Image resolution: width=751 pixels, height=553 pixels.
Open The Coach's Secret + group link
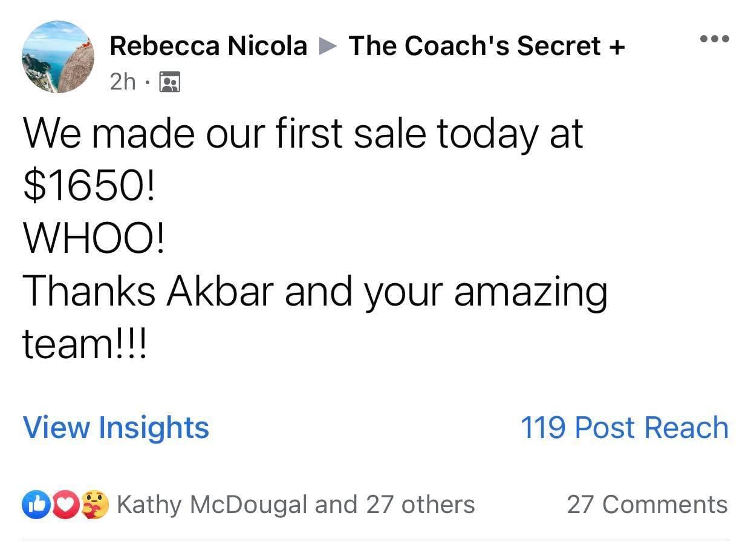pyautogui.click(x=486, y=46)
